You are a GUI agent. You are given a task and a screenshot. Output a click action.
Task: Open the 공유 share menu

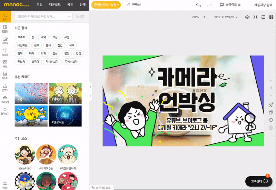(70, 5)
